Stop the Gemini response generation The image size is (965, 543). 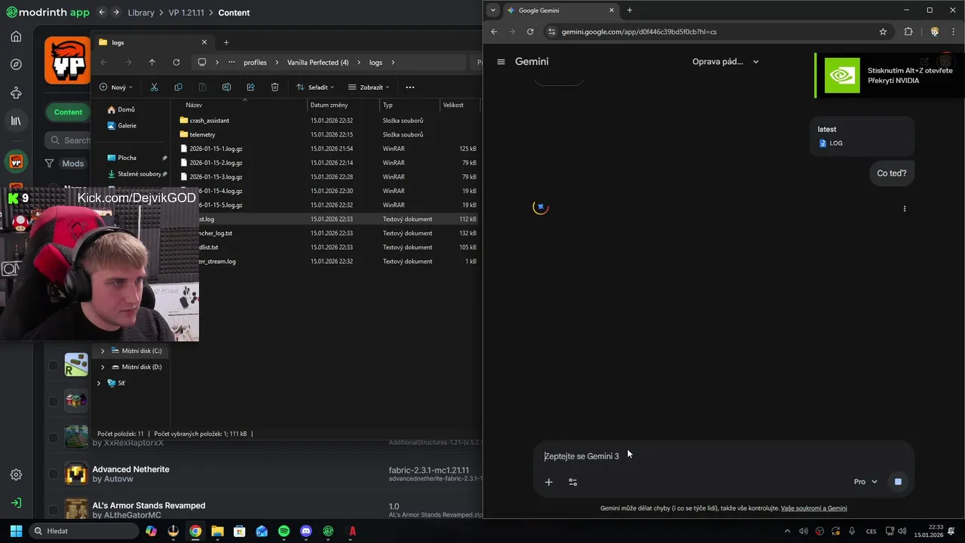[897, 481]
